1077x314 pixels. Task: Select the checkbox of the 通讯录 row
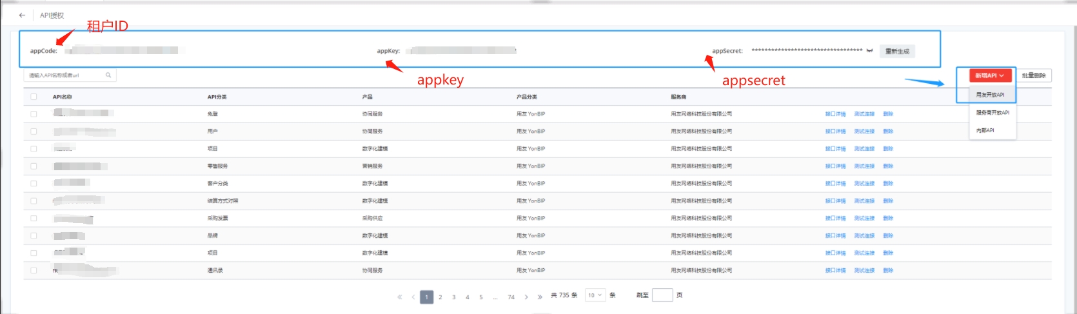(x=34, y=271)
